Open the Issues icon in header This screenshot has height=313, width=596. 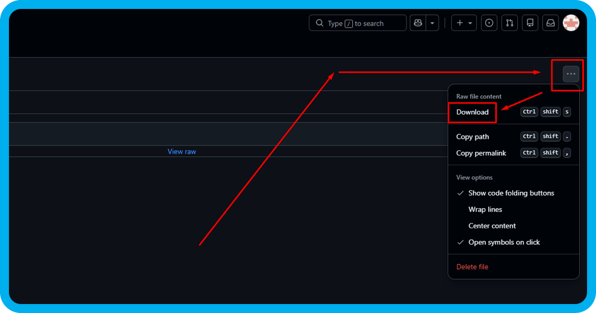click(x=489, y=23)
